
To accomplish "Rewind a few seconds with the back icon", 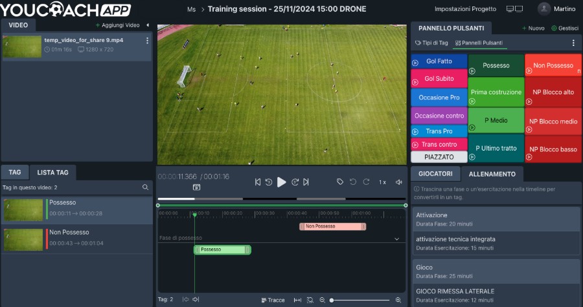I will click(x=269, y=182).
